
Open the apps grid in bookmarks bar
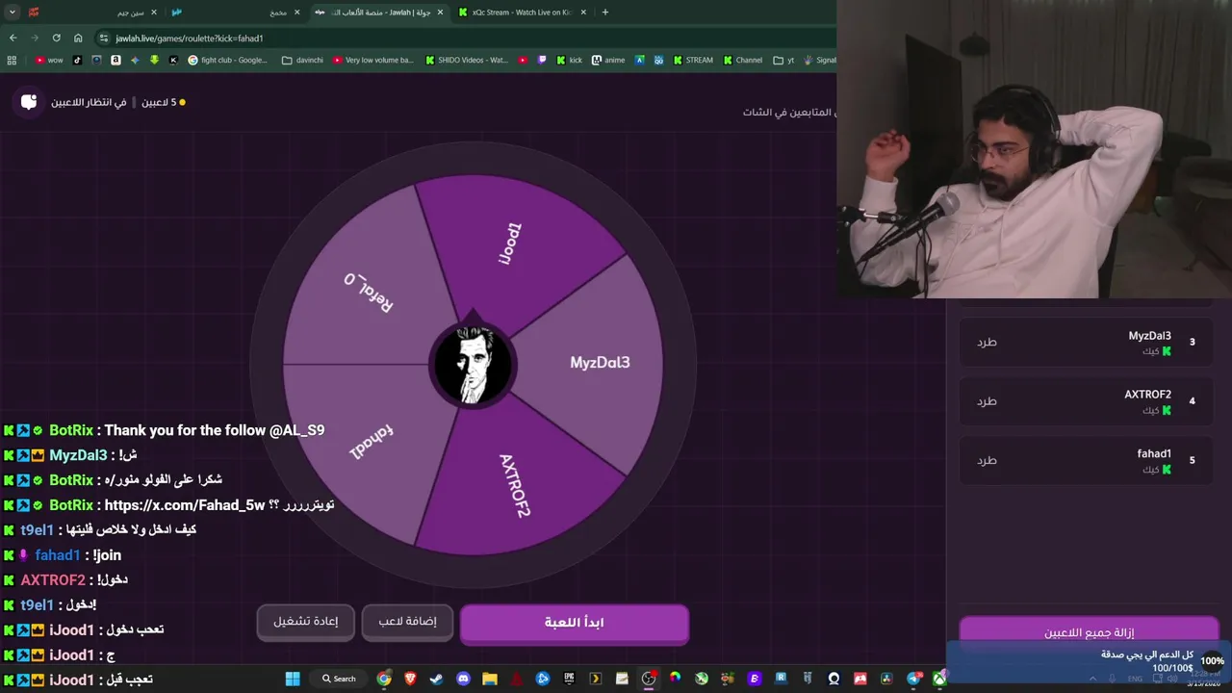12,60
